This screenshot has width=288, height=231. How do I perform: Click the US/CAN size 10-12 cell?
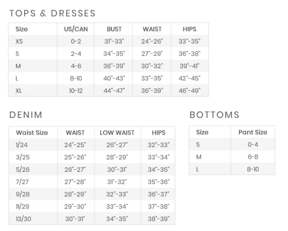[x=76, y=91]
